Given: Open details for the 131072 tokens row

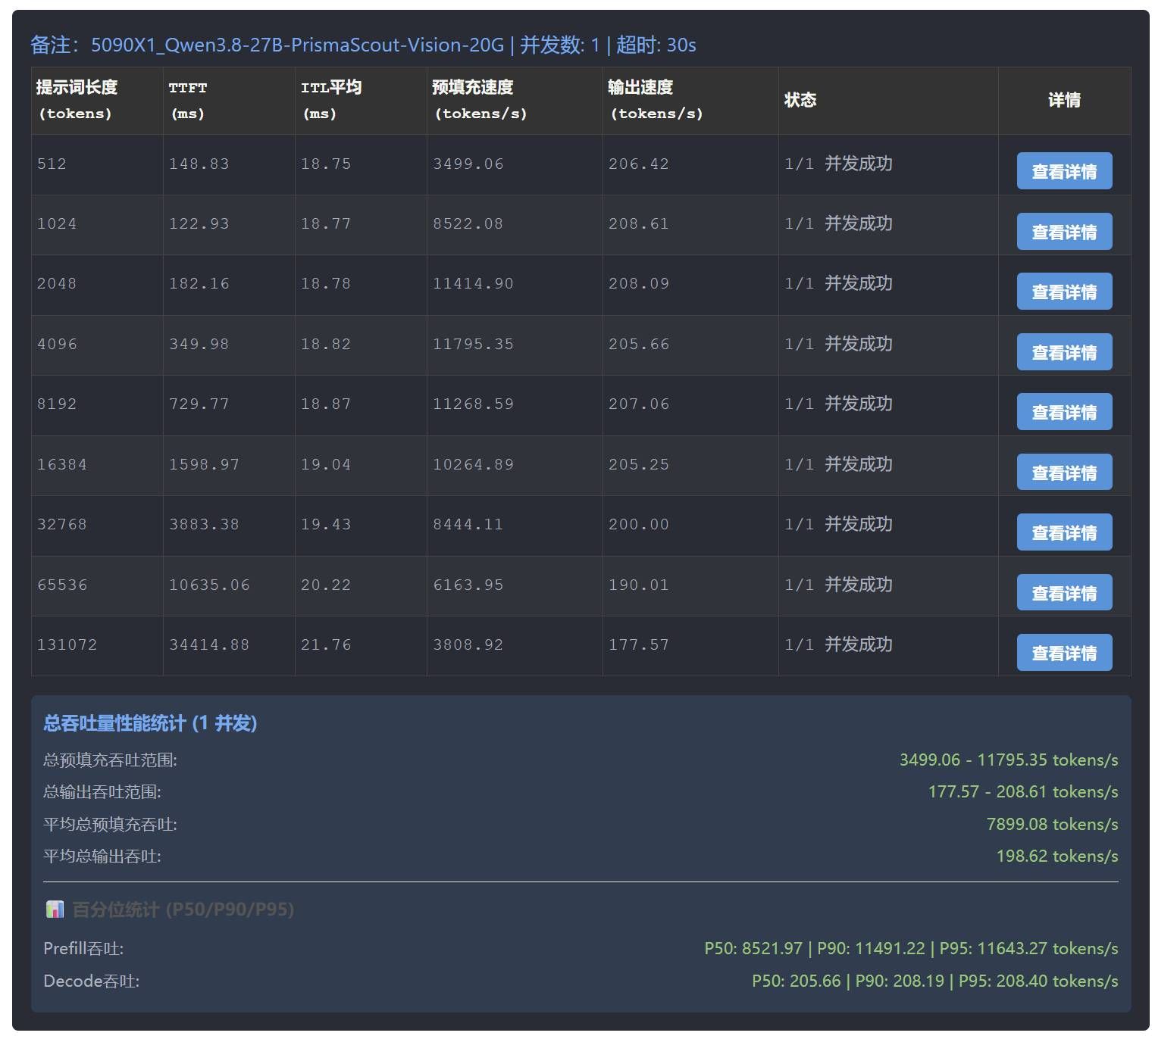Looking at the screenshot, I should pyautogui.click(x=1064, y=653).
